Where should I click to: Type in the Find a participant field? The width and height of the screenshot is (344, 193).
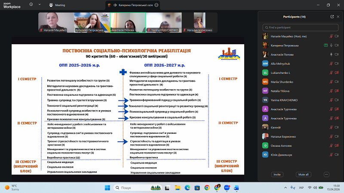tap(300, 27)
